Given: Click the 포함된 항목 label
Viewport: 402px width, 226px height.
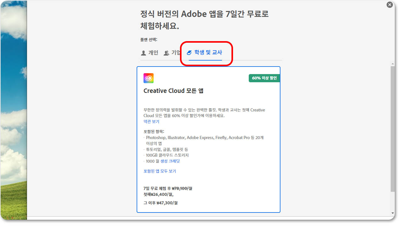Looking at the screenshot, I should click(154, 132).
